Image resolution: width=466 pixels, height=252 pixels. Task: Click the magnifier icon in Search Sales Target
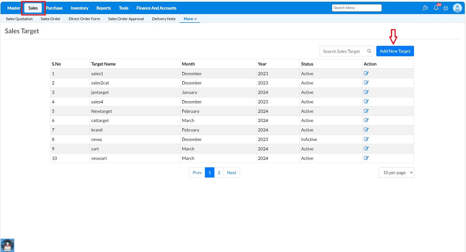pyautogui.click(x=369, y=51)
